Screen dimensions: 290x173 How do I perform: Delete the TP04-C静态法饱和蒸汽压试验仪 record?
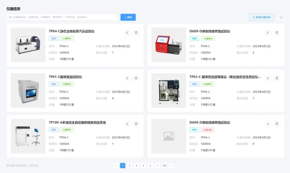click(136, 32)
